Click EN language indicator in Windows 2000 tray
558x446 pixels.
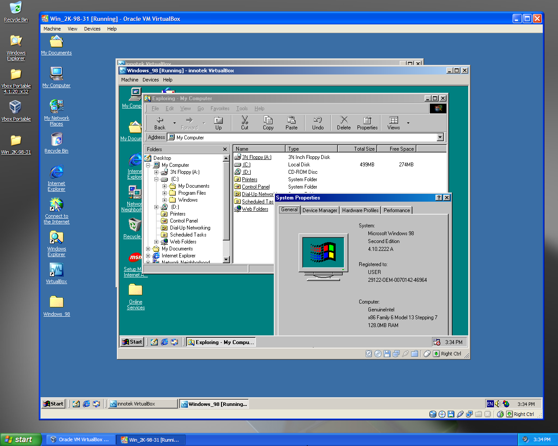pyautogui.click(x=490, y=404)
